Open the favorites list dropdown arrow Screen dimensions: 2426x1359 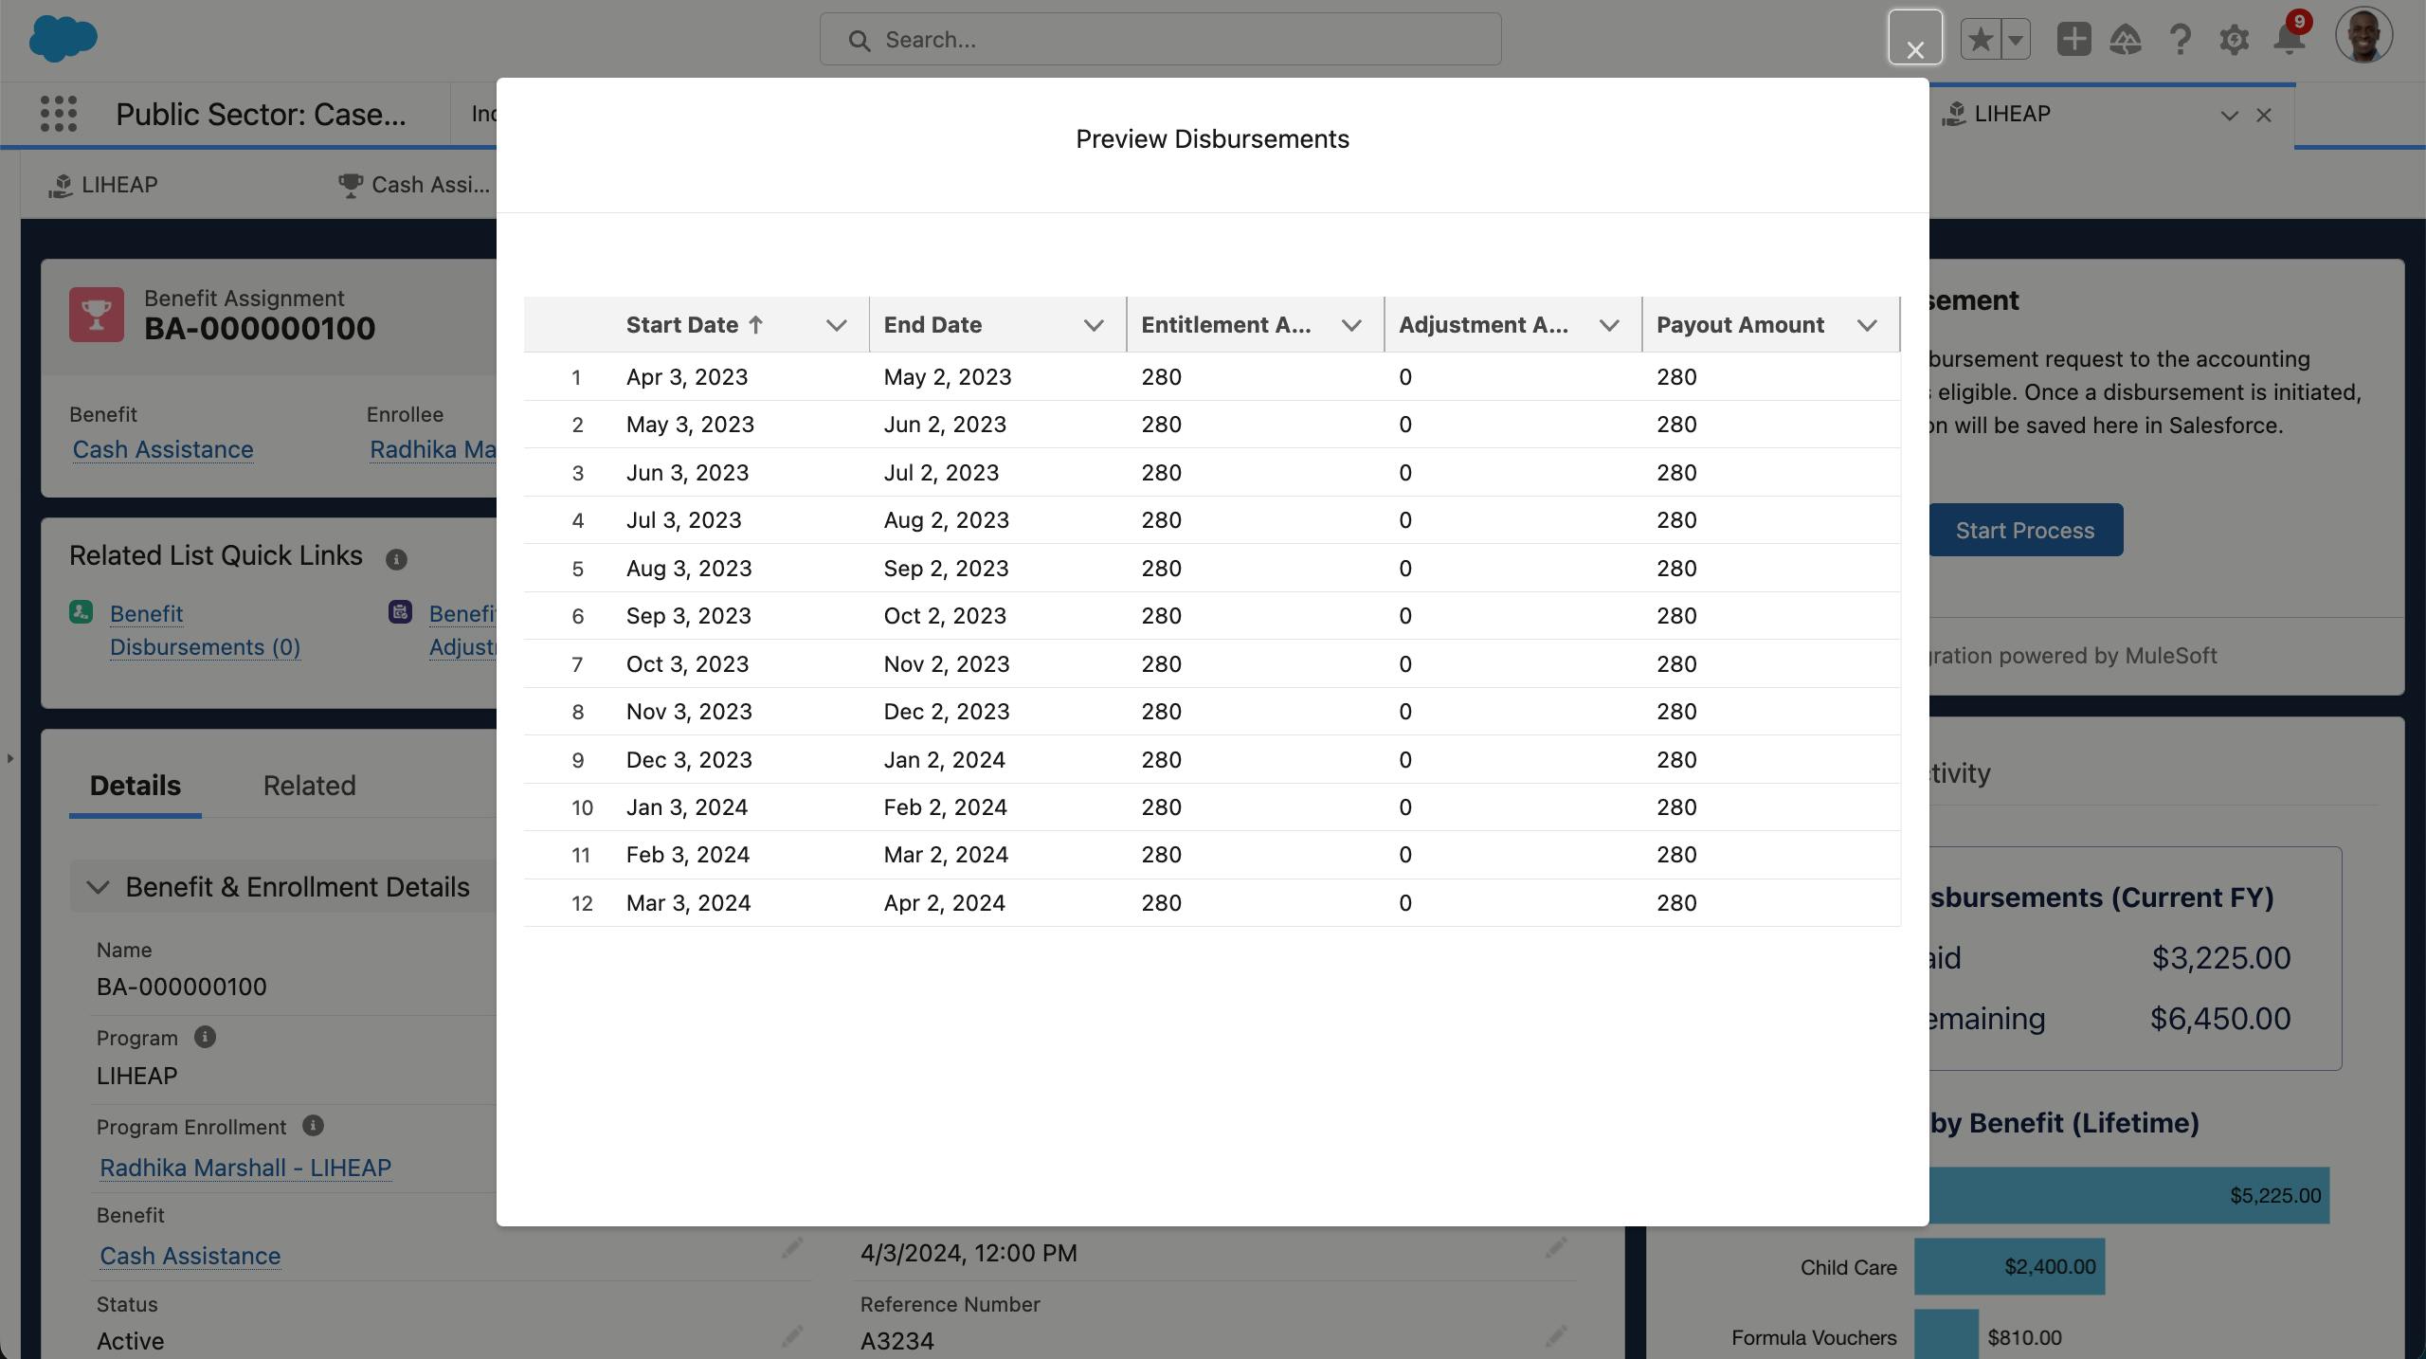coord(2016,40)
